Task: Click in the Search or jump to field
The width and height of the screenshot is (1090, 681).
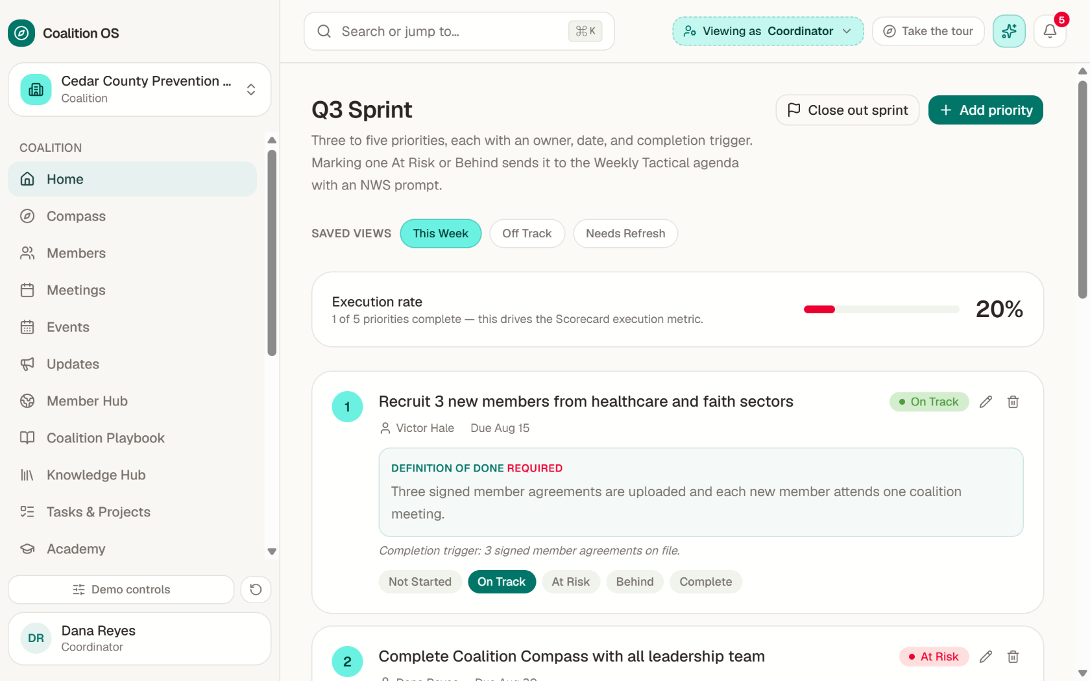Action: click(x=459, y=31)
